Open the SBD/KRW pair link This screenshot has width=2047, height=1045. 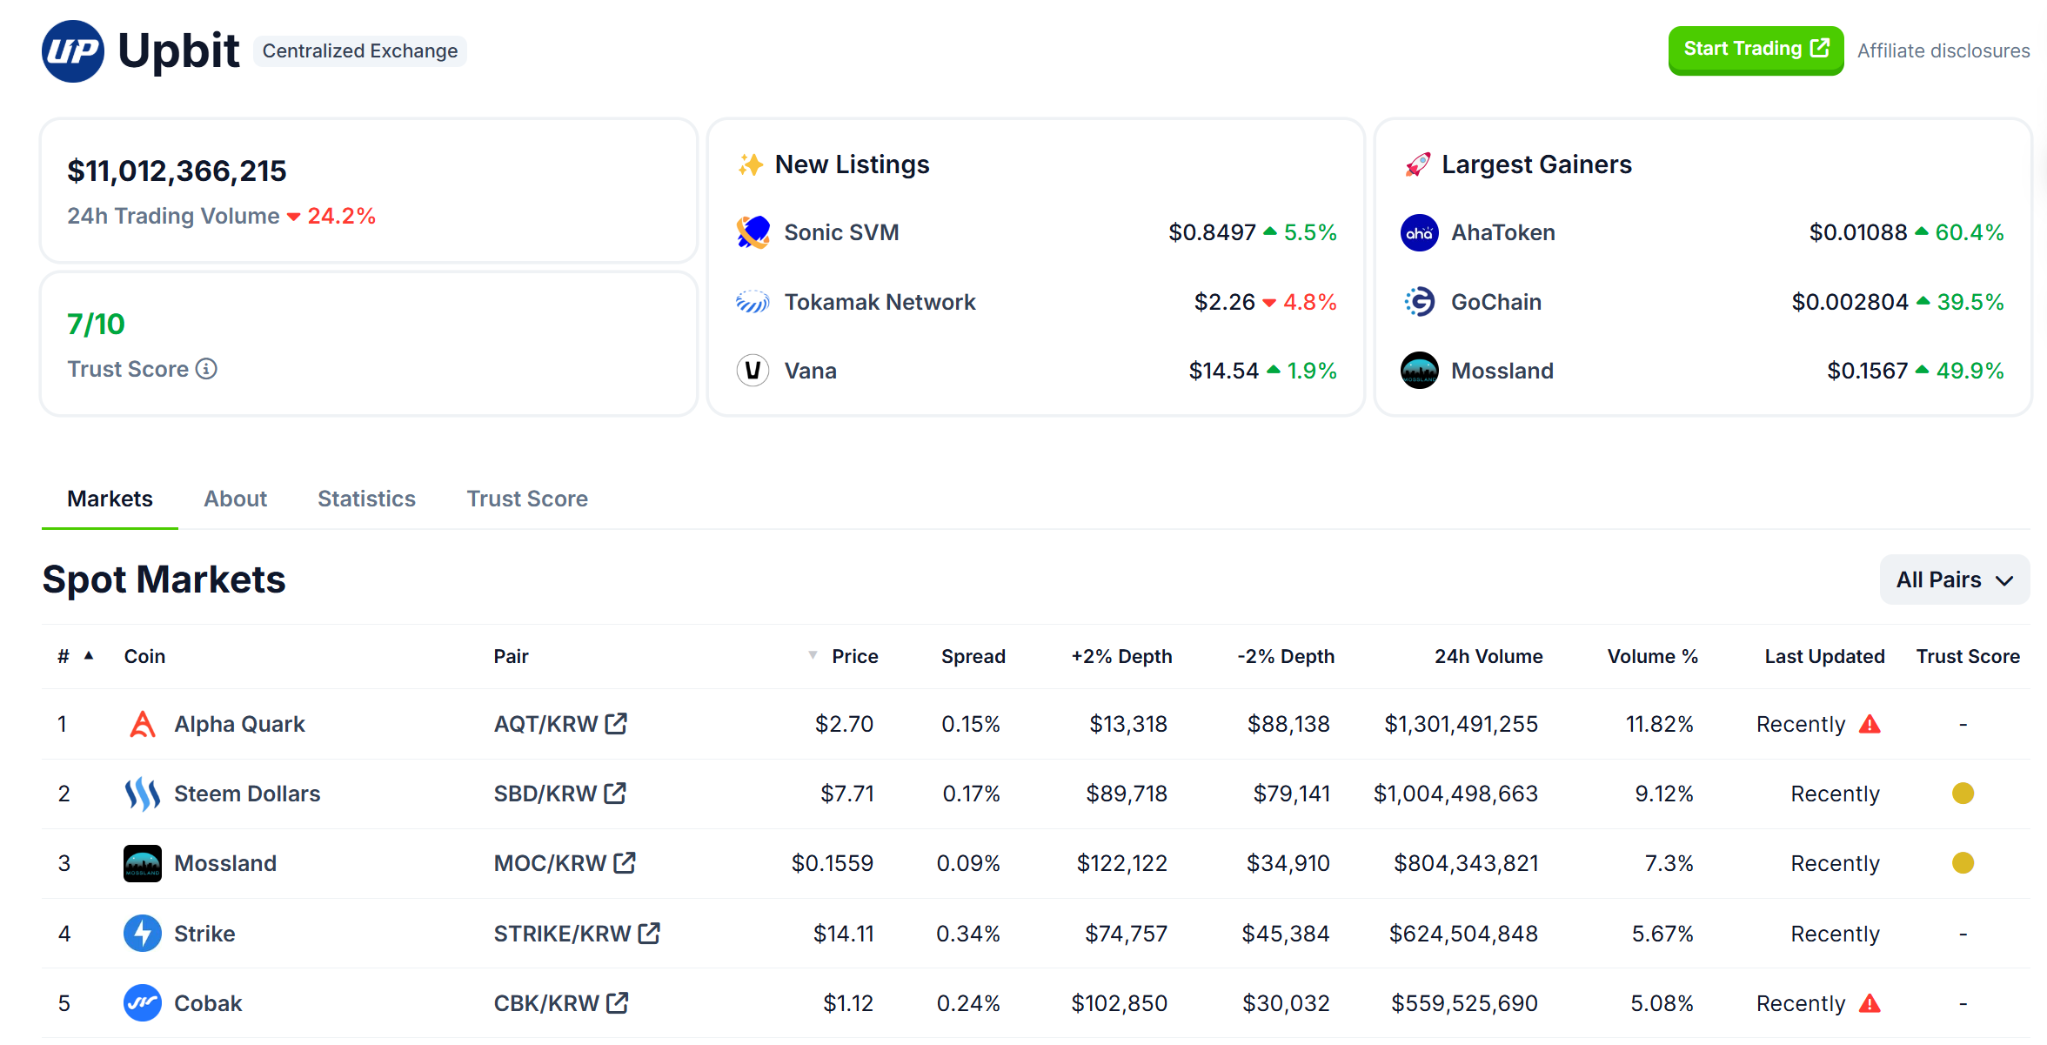(545, 794)
